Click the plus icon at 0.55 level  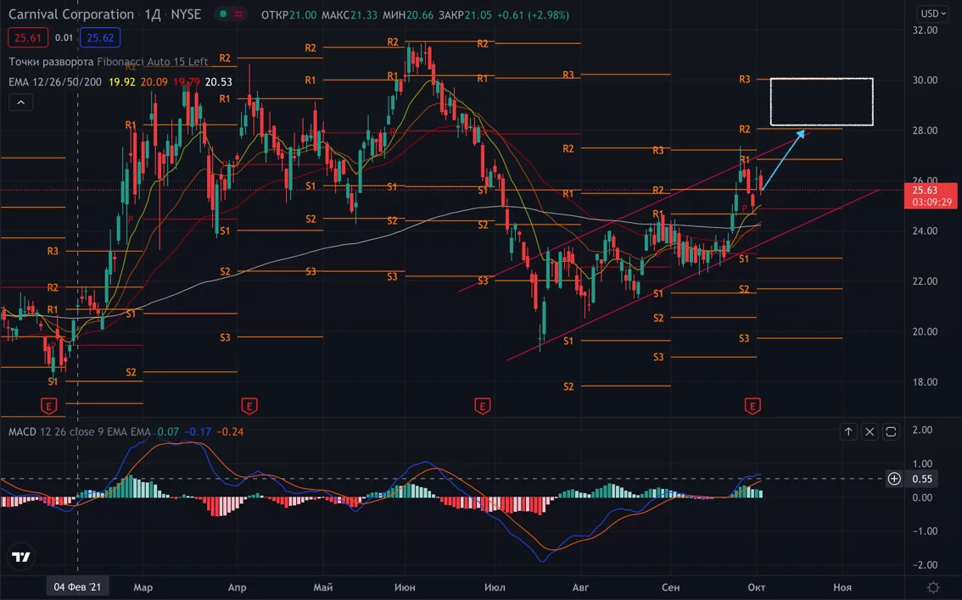pyautogui.click(x=894, y=479)
